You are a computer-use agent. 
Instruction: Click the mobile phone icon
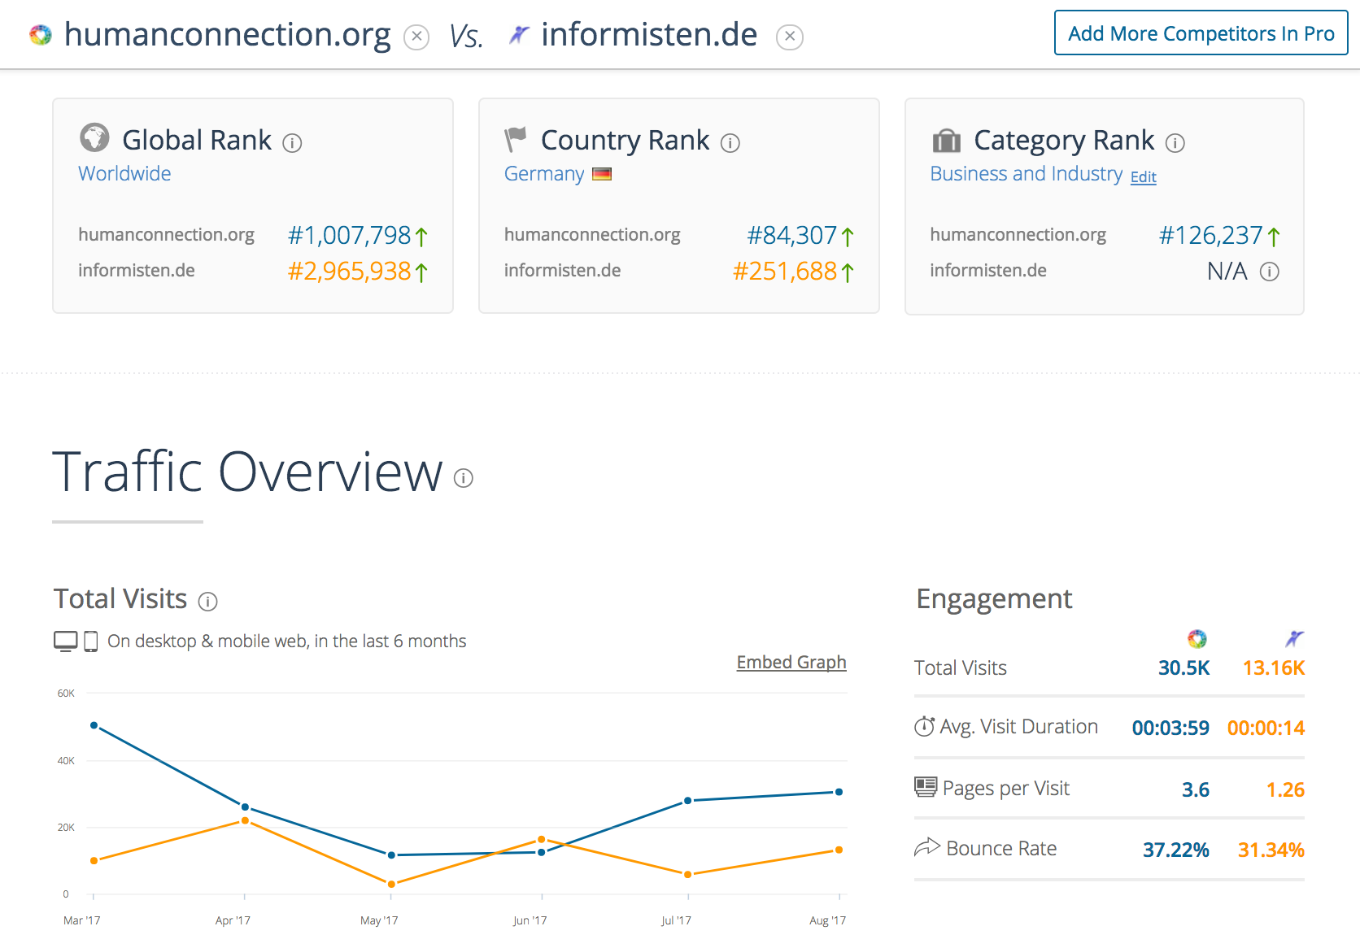click(91, 641)
